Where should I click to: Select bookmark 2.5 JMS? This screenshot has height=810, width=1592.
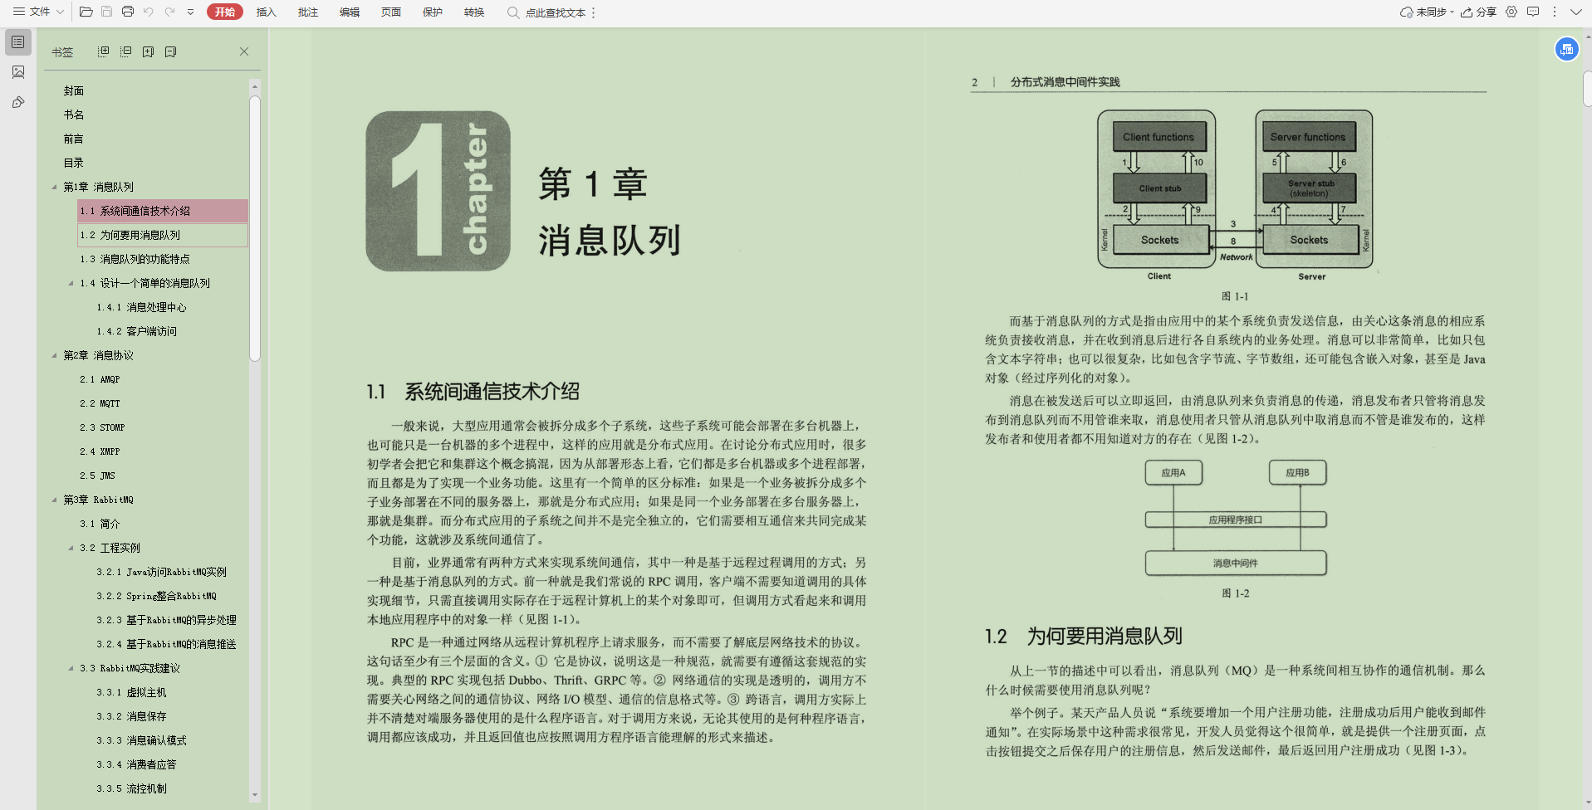click(97, 476)
